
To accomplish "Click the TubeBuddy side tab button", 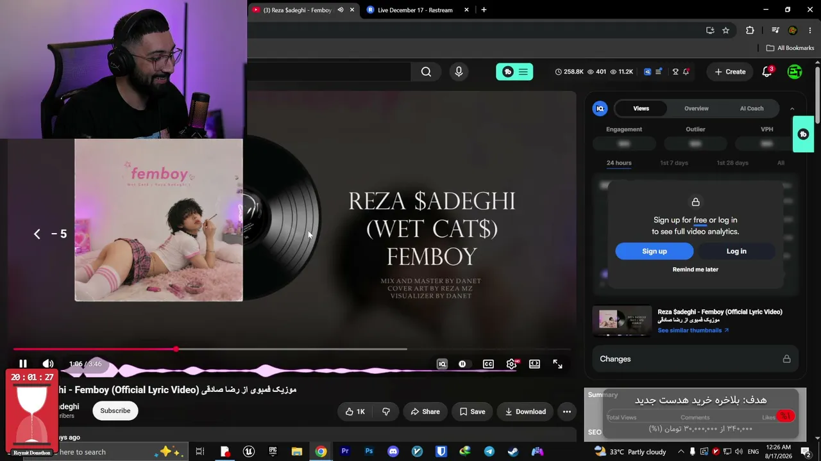I will (x=803, y=134).
